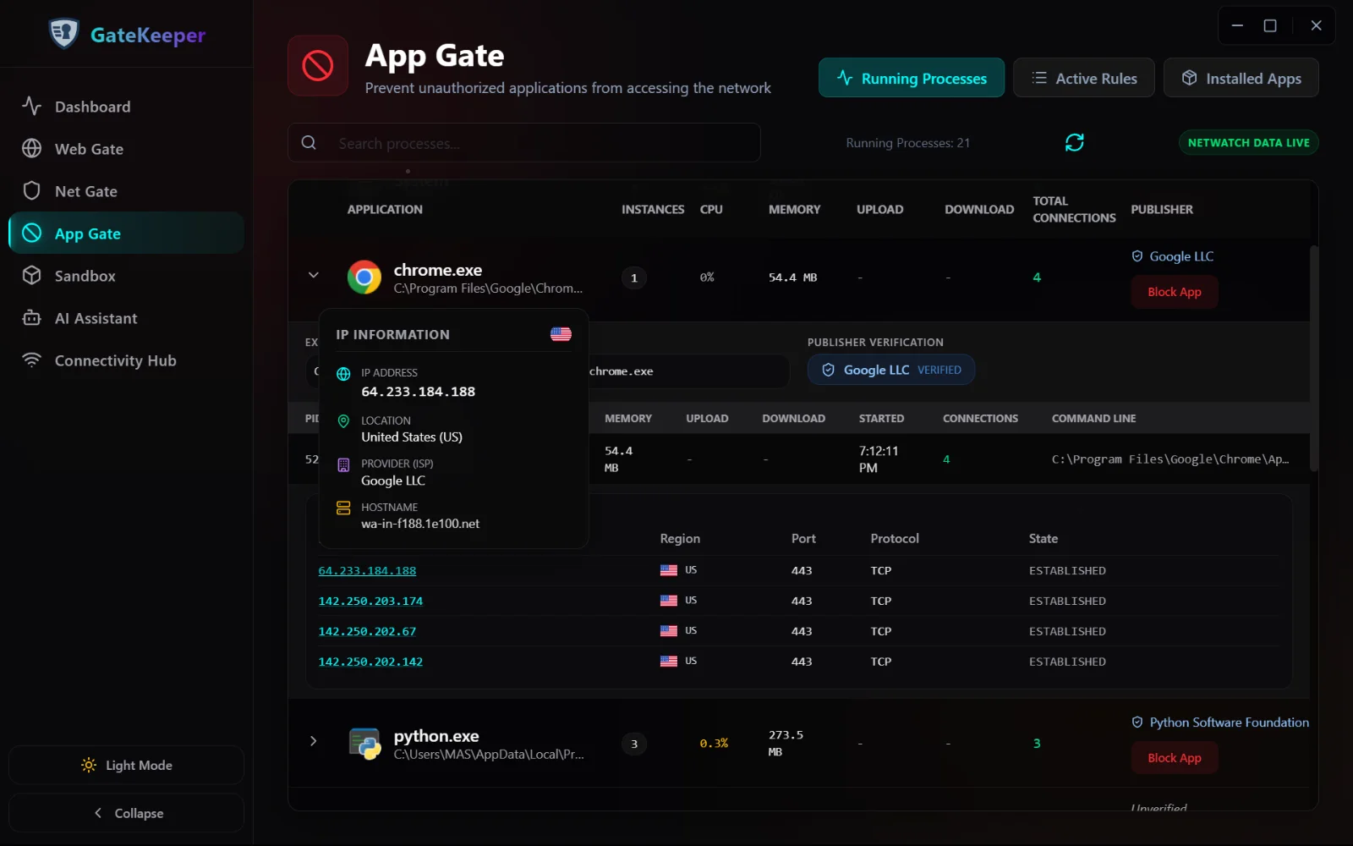Click Python Software Foundation publisher shield icon
Image resolution: width=1353 pixels, height=846 pixels.
click(1137, 722)
